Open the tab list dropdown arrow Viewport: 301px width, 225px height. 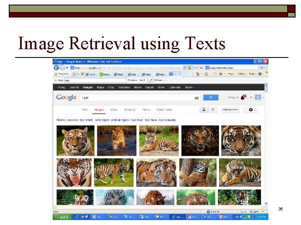coord(79,74)
